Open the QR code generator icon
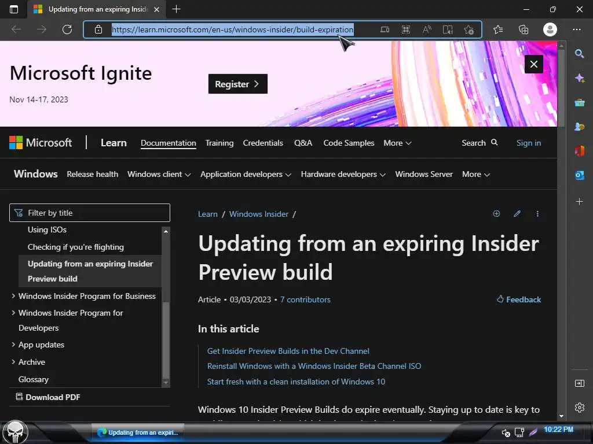This screenshot has height=444, width=593. pos(406,29)
